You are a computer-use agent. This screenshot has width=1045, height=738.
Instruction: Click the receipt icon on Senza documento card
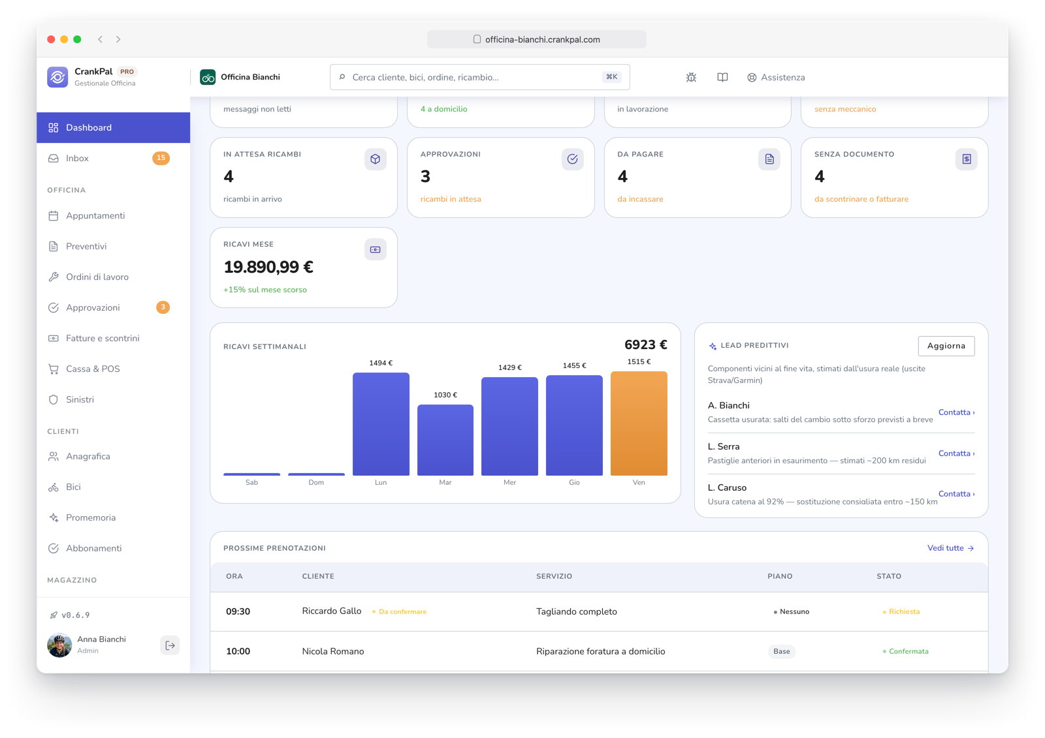point(967,159)
